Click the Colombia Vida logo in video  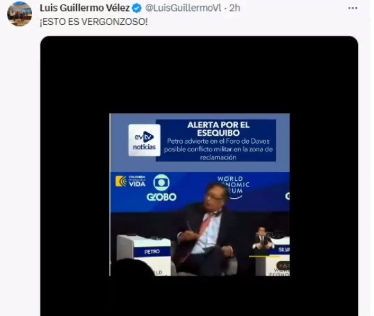point(130,181)
